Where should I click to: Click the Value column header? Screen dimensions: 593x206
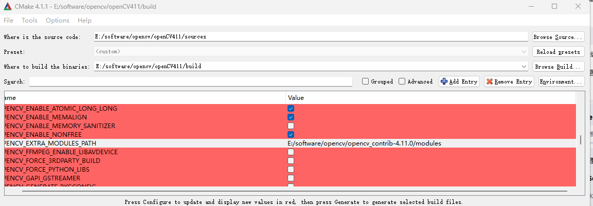point(431,97)
